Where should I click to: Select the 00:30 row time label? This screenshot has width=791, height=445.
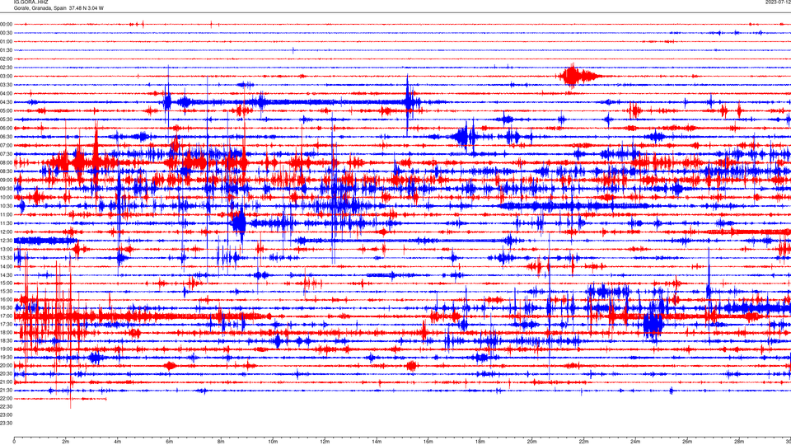coord(6,33)
